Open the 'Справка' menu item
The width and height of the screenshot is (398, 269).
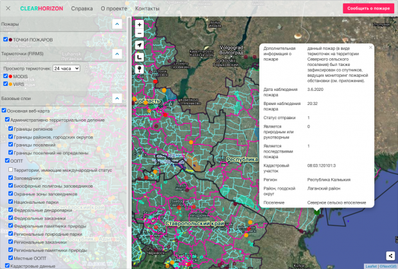82,8
